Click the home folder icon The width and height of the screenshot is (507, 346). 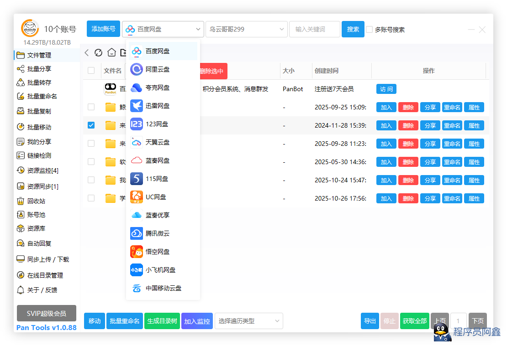point(111,53)
